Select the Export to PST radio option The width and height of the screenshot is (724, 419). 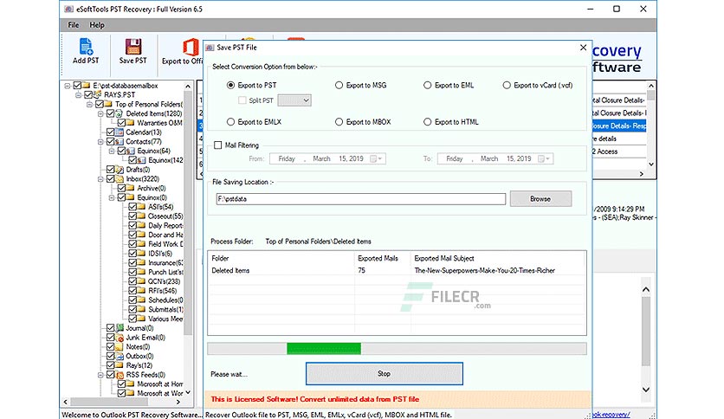[230, 85]
